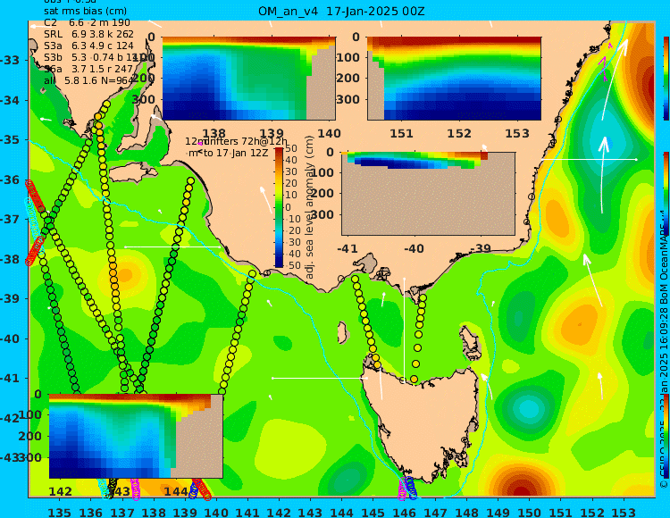
Task: Click the longitude axis label 150
Action: tap(530, 512)
